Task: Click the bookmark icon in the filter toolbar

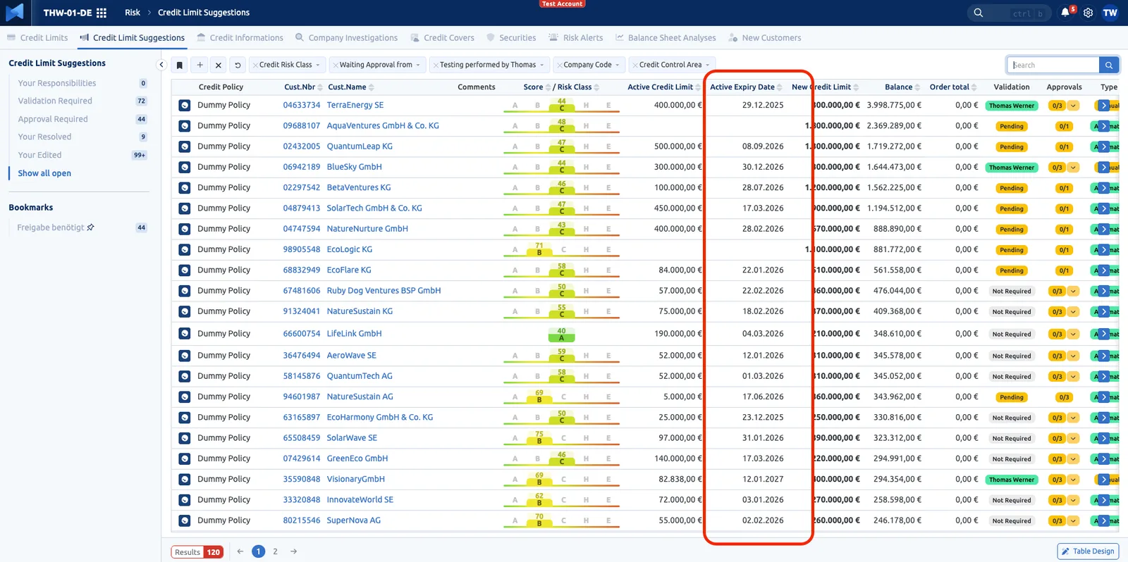Action: [180, 65]
